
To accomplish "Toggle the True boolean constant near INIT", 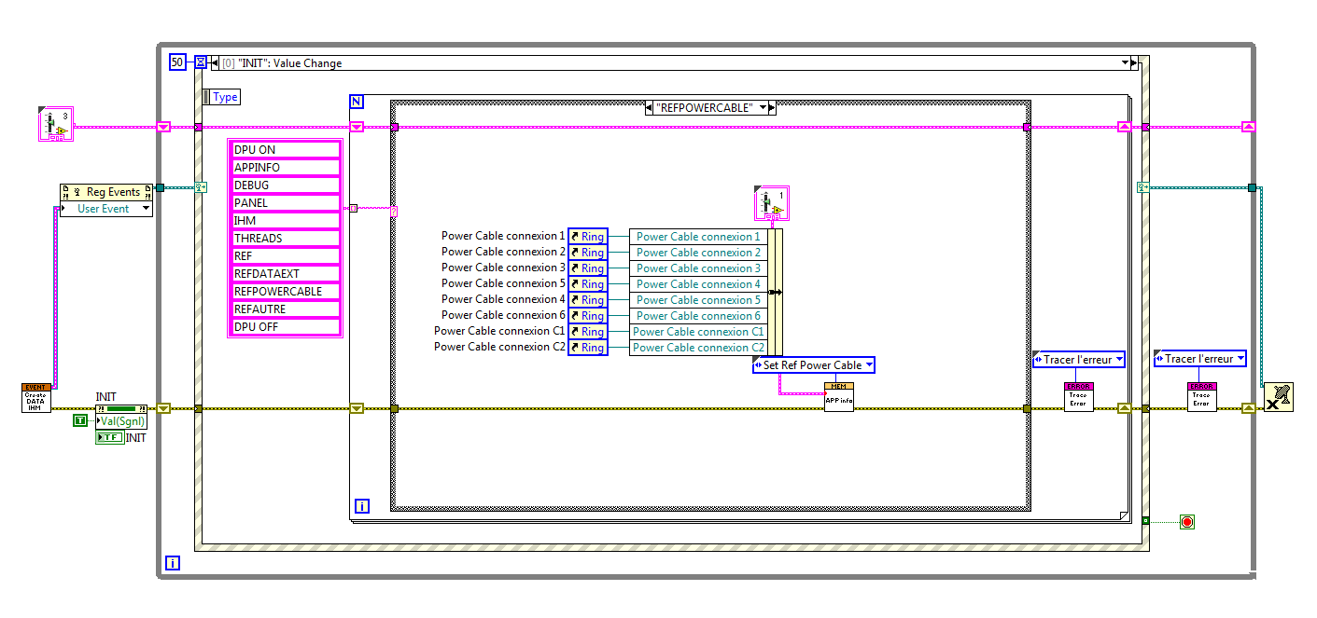I will 80,421.
